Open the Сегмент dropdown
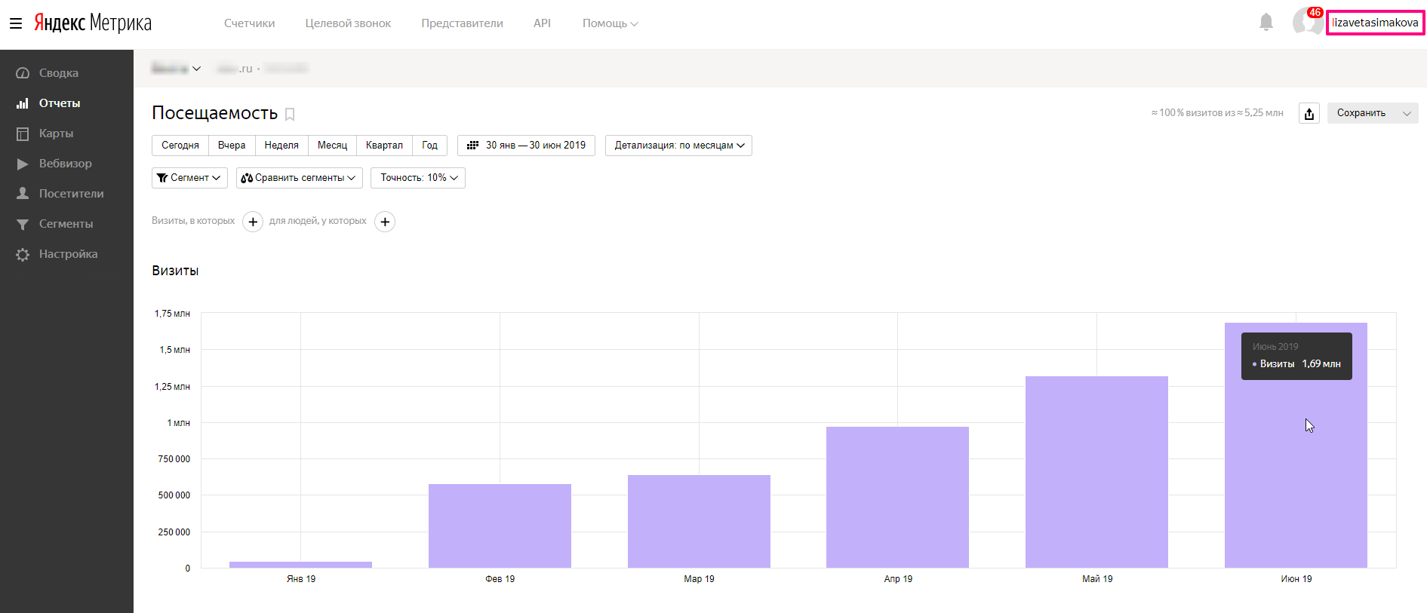1427x613 pixels. [x=189, y=178]
